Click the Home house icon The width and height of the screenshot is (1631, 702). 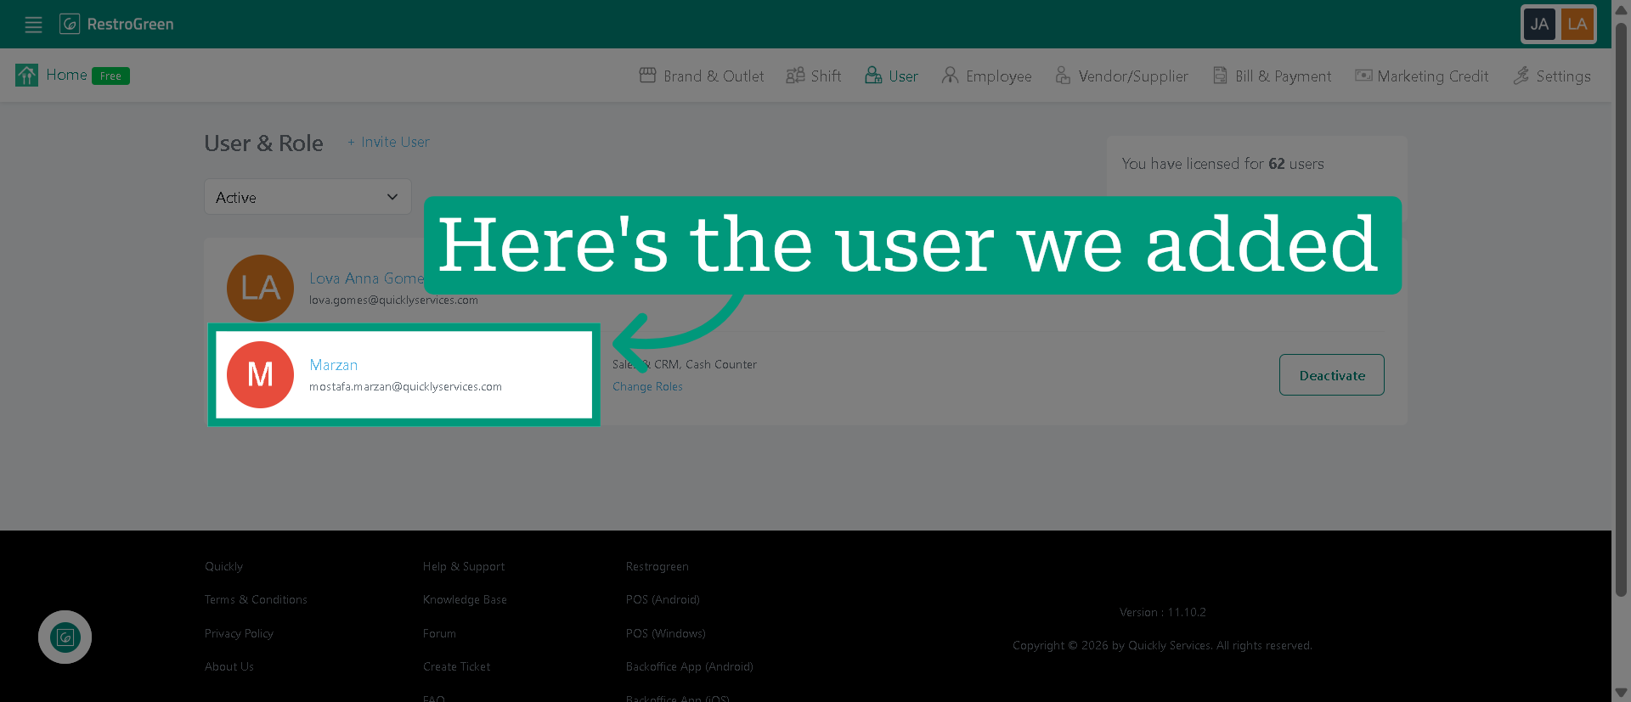click(26, 76)
